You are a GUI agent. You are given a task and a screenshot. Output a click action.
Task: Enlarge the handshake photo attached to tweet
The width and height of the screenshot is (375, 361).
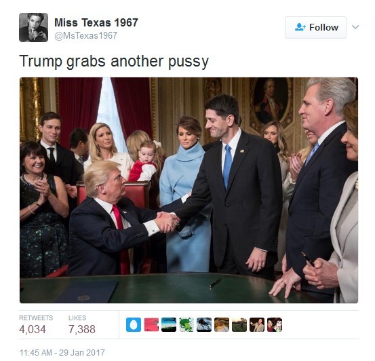[x=189, y=190]
